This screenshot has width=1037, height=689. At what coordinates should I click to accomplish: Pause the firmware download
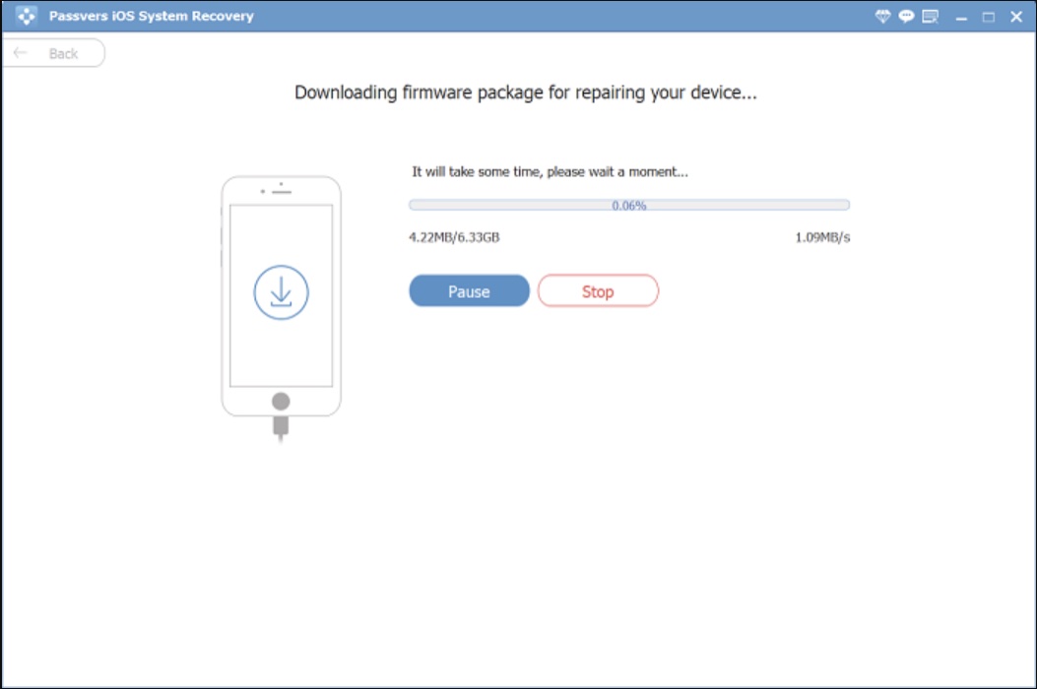[x=469, y=291]
